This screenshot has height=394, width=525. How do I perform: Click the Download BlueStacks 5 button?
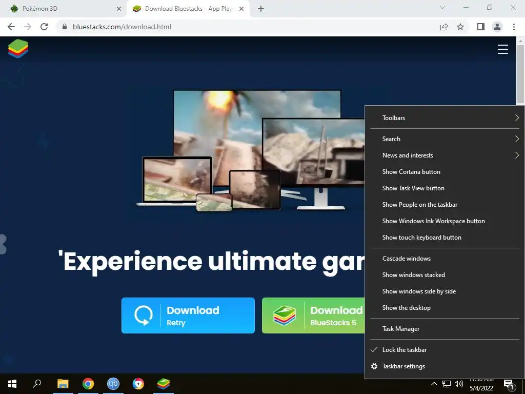click(x=313, y=316)
